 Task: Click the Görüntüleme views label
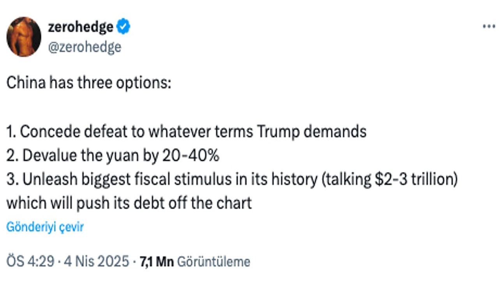[x=213, y=261]
